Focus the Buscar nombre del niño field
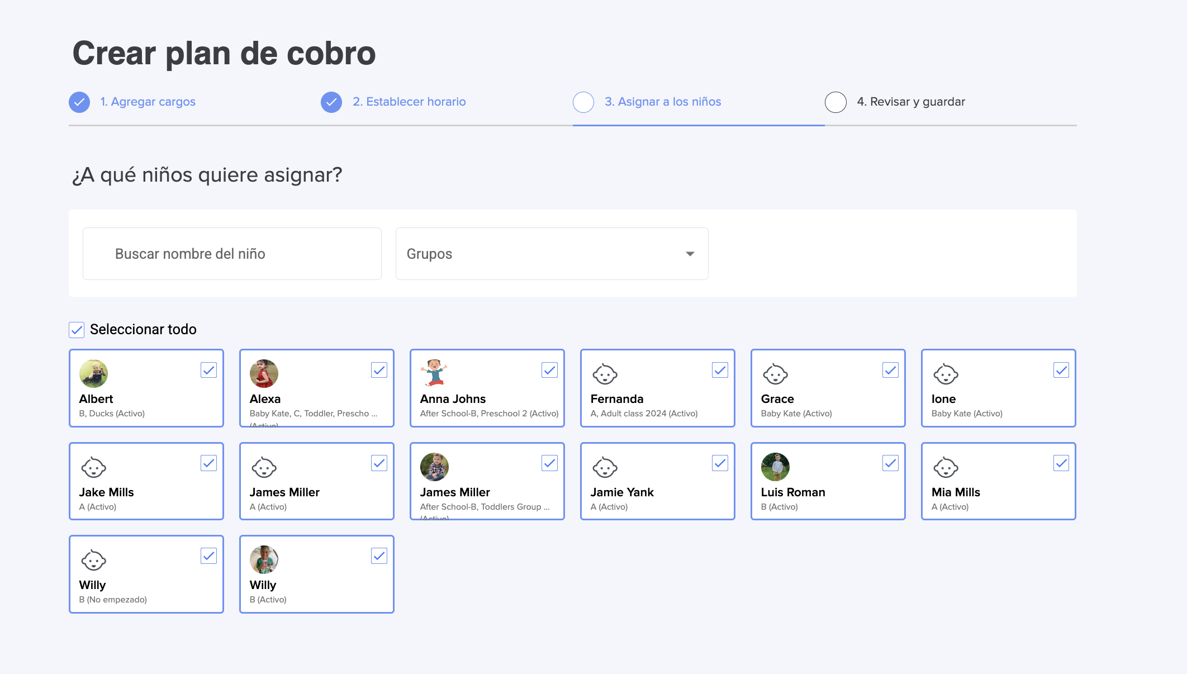Viewport: 1187px width, 674px height. 232,254
